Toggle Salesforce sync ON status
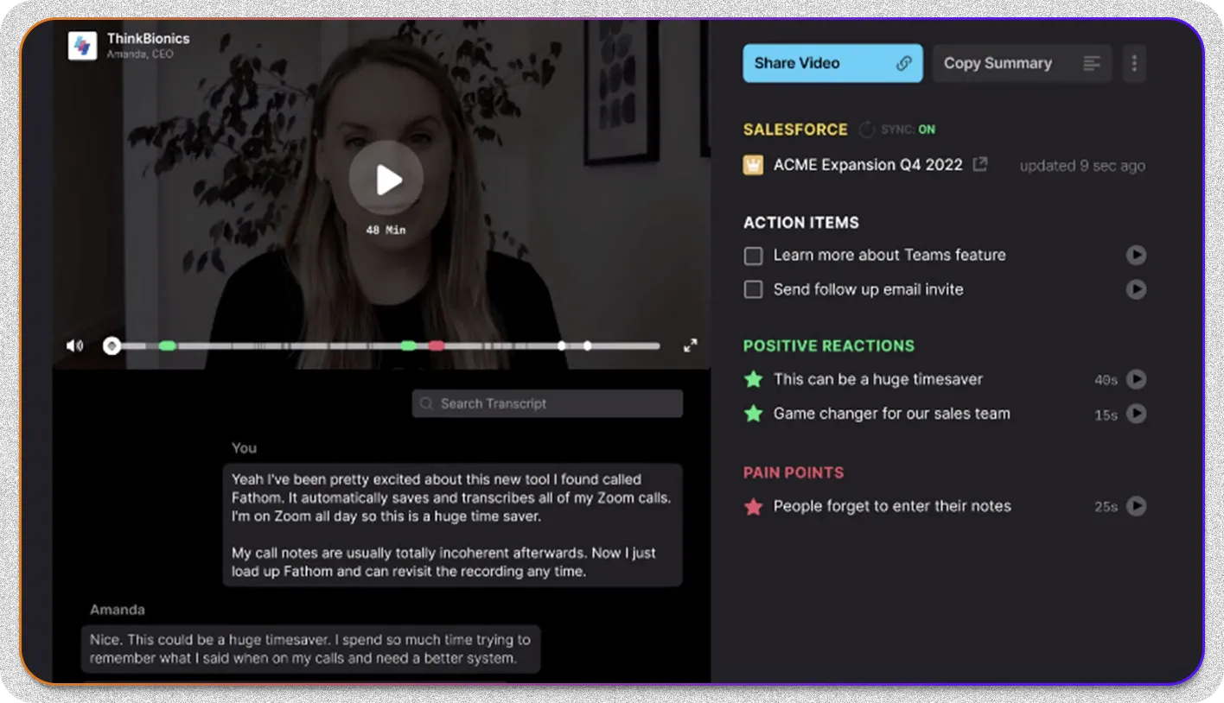1224x703 pixels. tap(927, 130)
